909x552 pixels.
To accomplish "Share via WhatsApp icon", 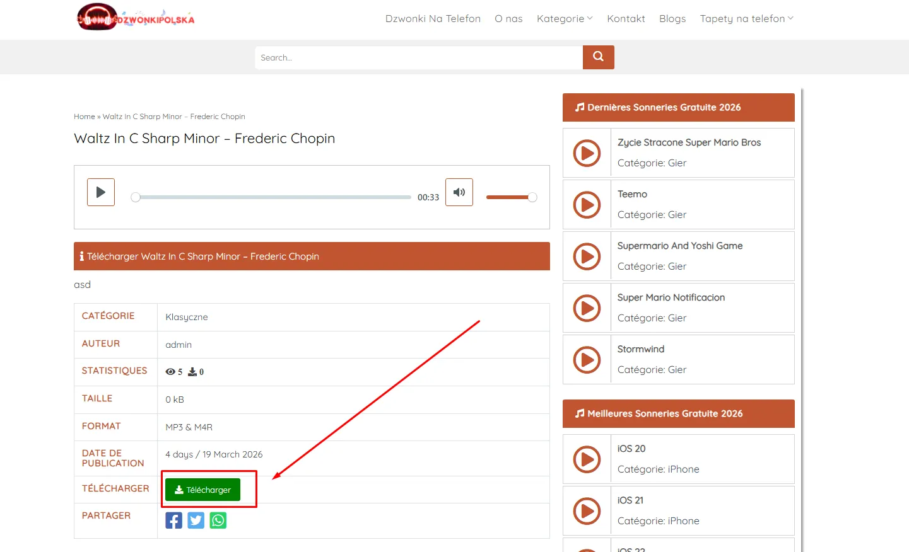I will click(x=218, y=520).
